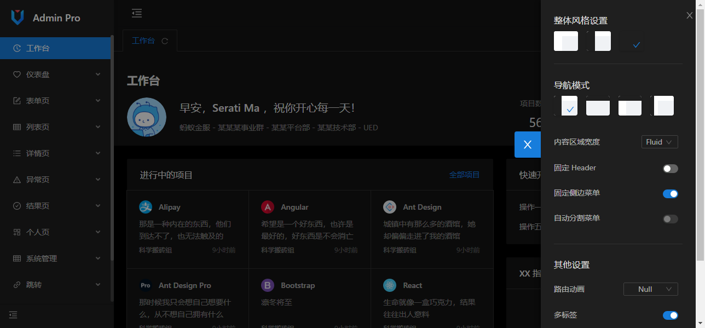Toggle the 自动分割菜单 switch
Viewport: 705px width, 328px height.
coord(671,219)
